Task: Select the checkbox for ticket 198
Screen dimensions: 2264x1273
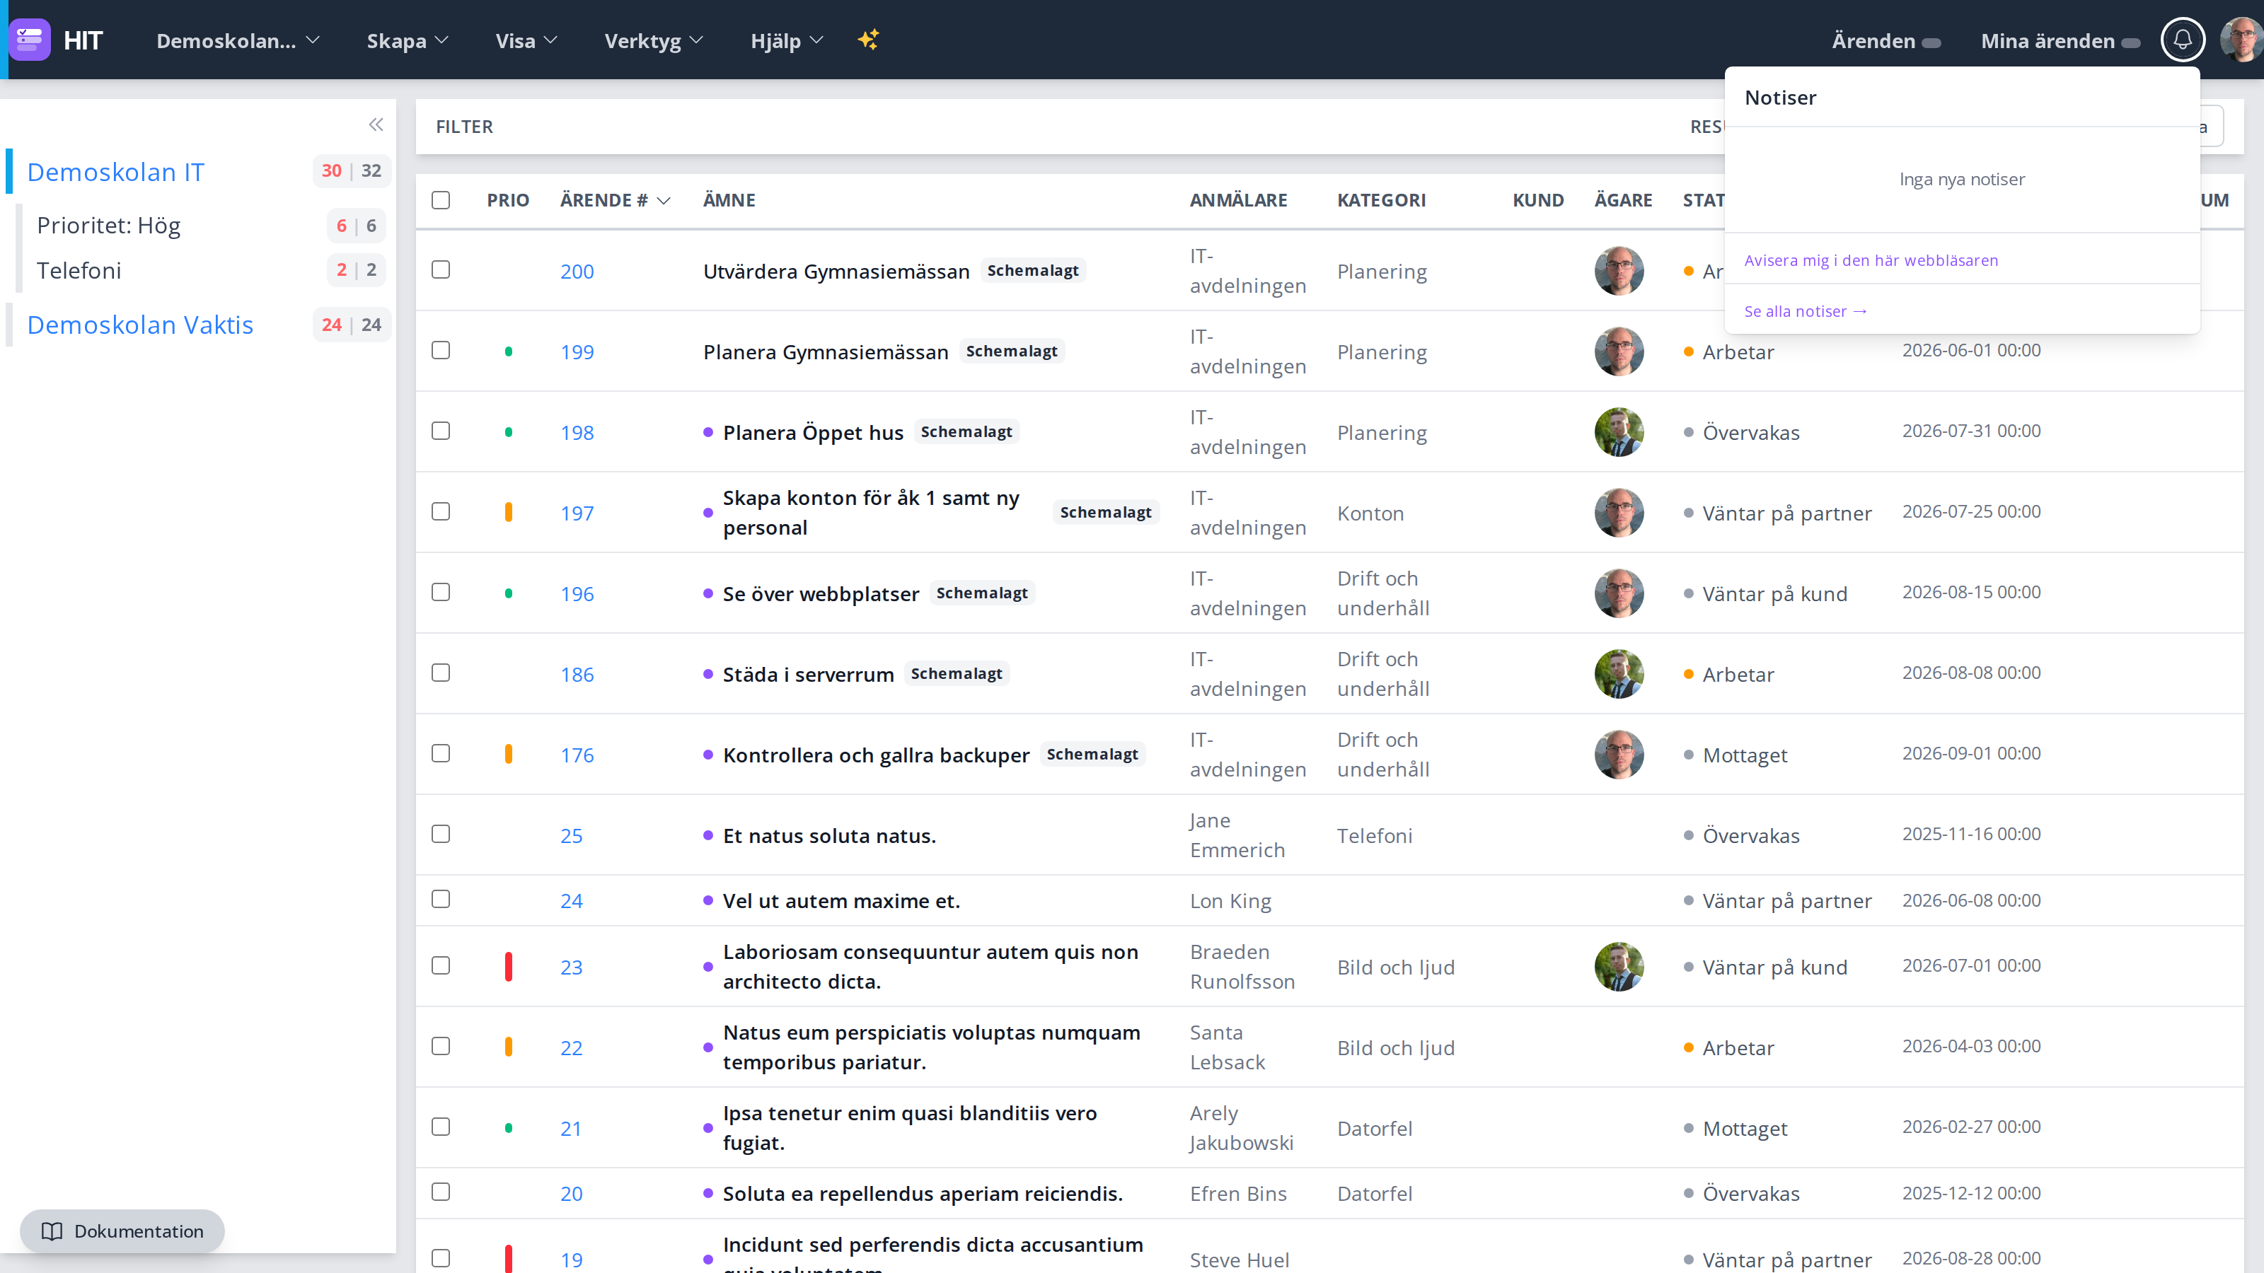Action: coord(440,431)
